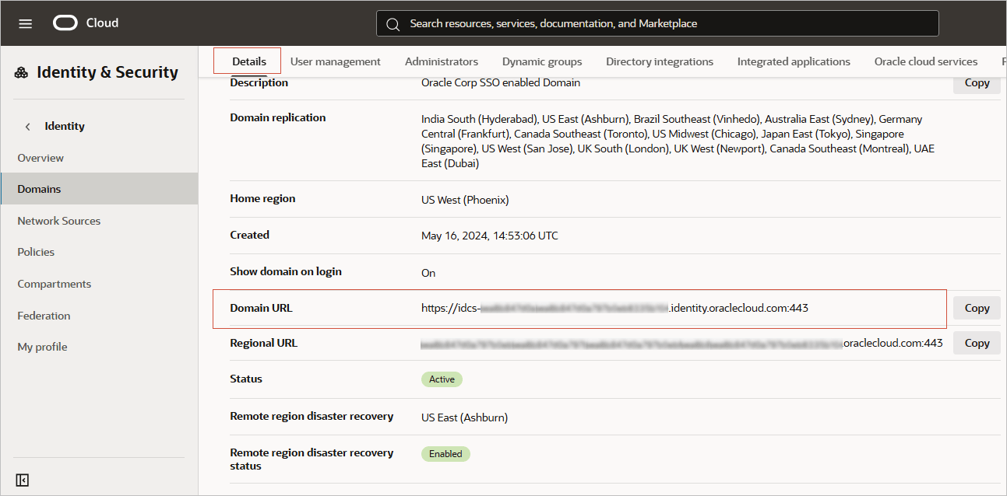Copy the Description value

(977, 83)
